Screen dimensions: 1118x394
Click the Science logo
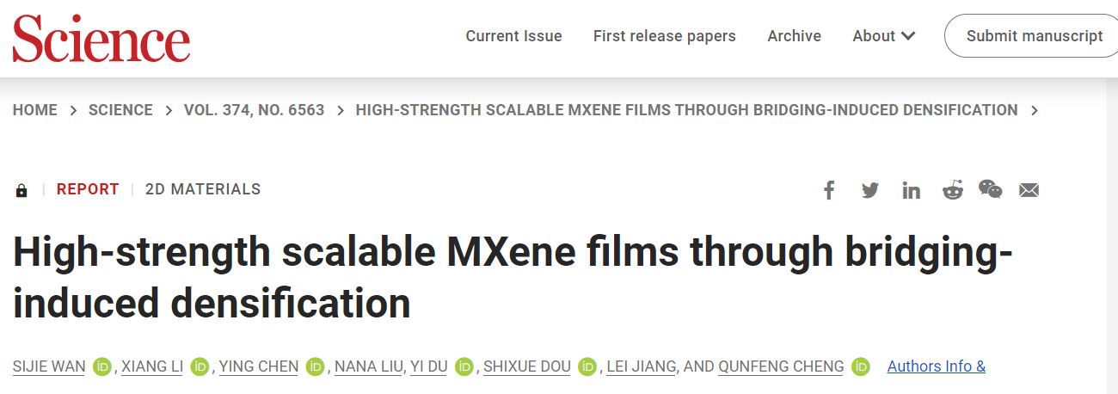tap(101, 38)
